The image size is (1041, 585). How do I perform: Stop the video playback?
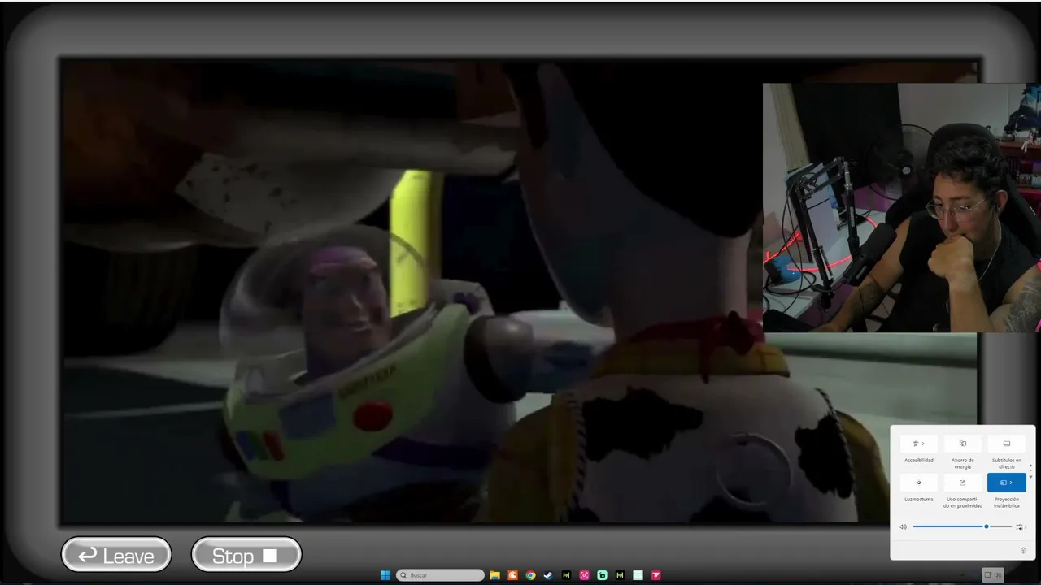pos(246,555)
